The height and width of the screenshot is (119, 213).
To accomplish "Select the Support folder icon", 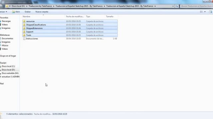I will pos(24,32).
